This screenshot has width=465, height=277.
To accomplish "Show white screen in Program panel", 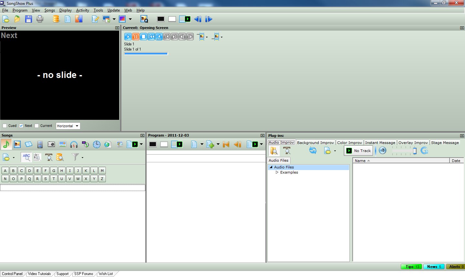I will (164, 144).
